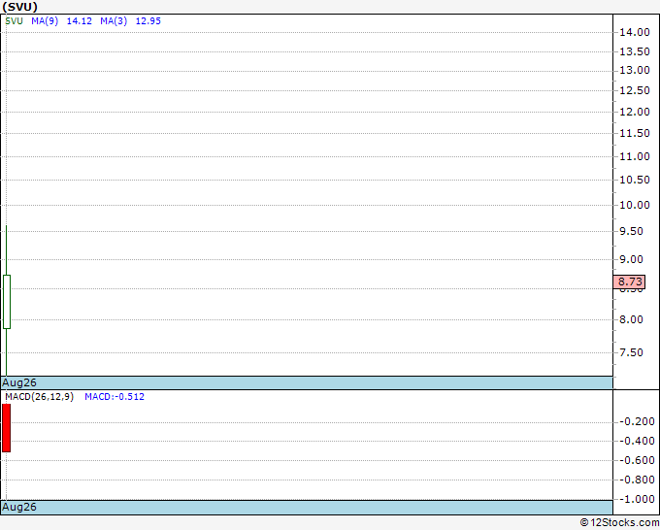Click the red MACD histogram bar
The image size is (660, 530).
7,428
